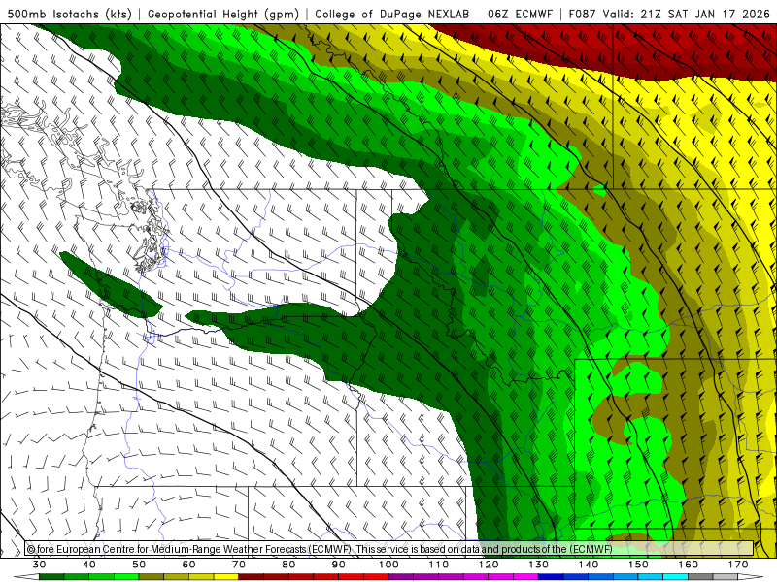Click the 'College of DuPage NEXLAB' header text
This screenshot has width=777, height=582.
click(x=392, y=14)
